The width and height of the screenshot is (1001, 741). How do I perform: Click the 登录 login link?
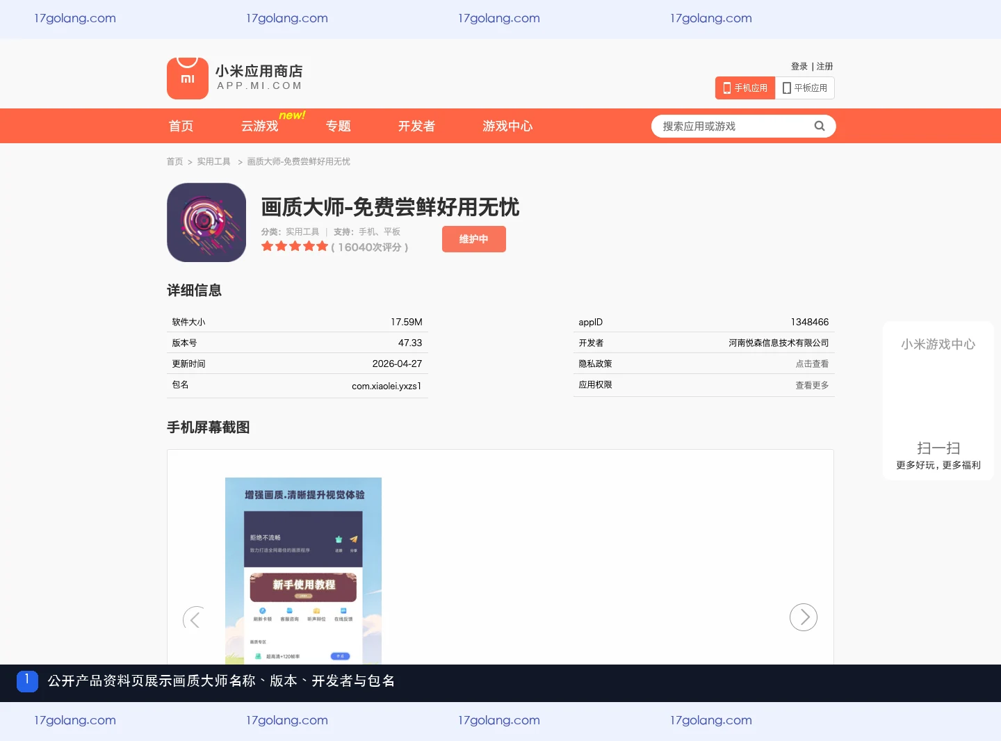[799, 67]
